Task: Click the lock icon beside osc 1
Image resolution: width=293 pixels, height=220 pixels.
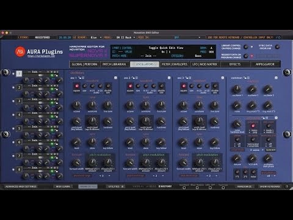Action: point(80,78)
